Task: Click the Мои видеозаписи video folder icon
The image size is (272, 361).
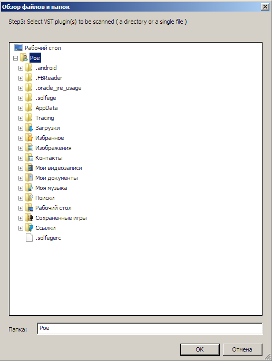Action: [x=29, y=168]
